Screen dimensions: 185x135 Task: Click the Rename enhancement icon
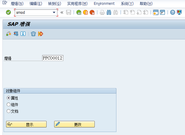(41, 34)
